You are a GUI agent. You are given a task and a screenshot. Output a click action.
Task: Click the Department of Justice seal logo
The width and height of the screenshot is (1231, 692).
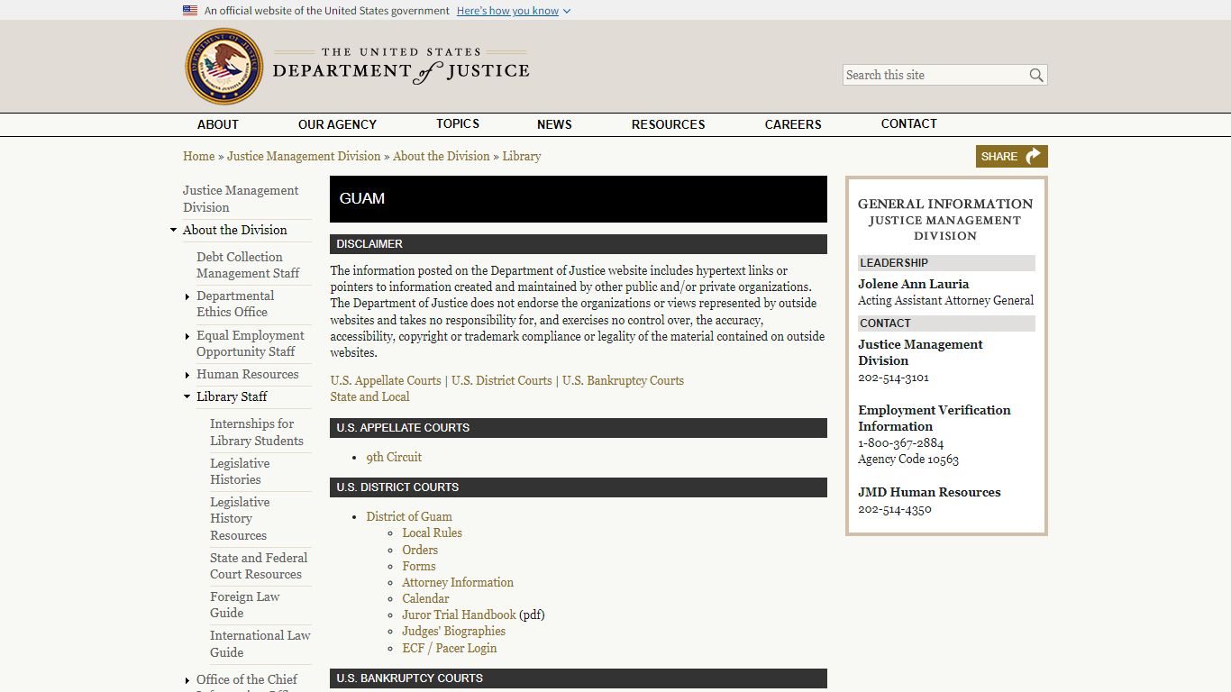click(224, 67)
